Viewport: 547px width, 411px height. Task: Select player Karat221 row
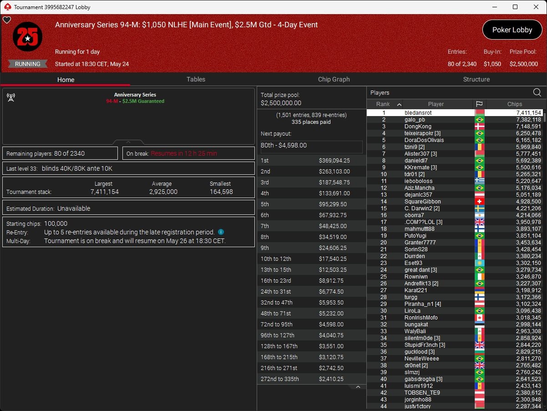click(454, 290)
